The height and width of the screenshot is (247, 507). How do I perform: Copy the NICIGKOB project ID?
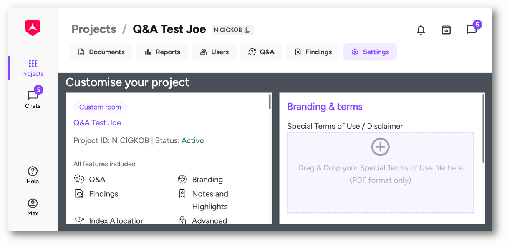pos(248,30)
